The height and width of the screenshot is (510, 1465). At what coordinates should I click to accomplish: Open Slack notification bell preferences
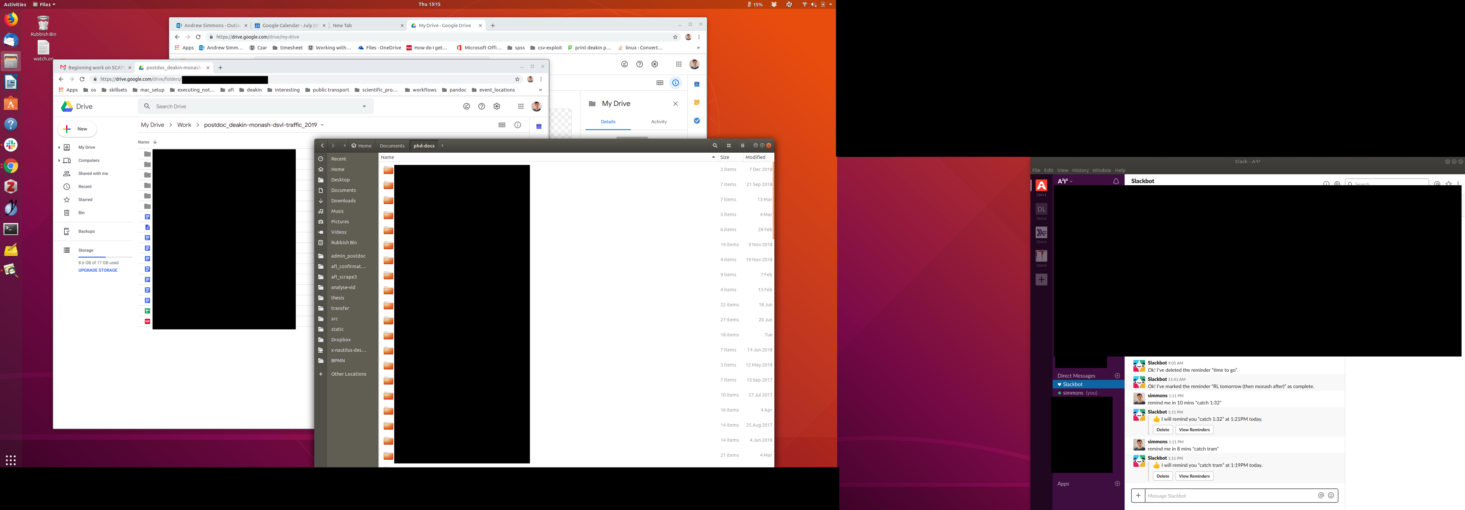[1116, 181]
